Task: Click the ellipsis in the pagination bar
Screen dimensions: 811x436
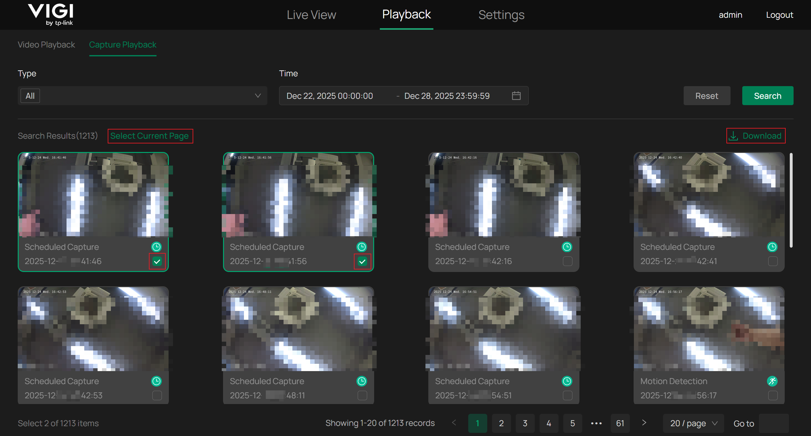Action: [597, 423]
